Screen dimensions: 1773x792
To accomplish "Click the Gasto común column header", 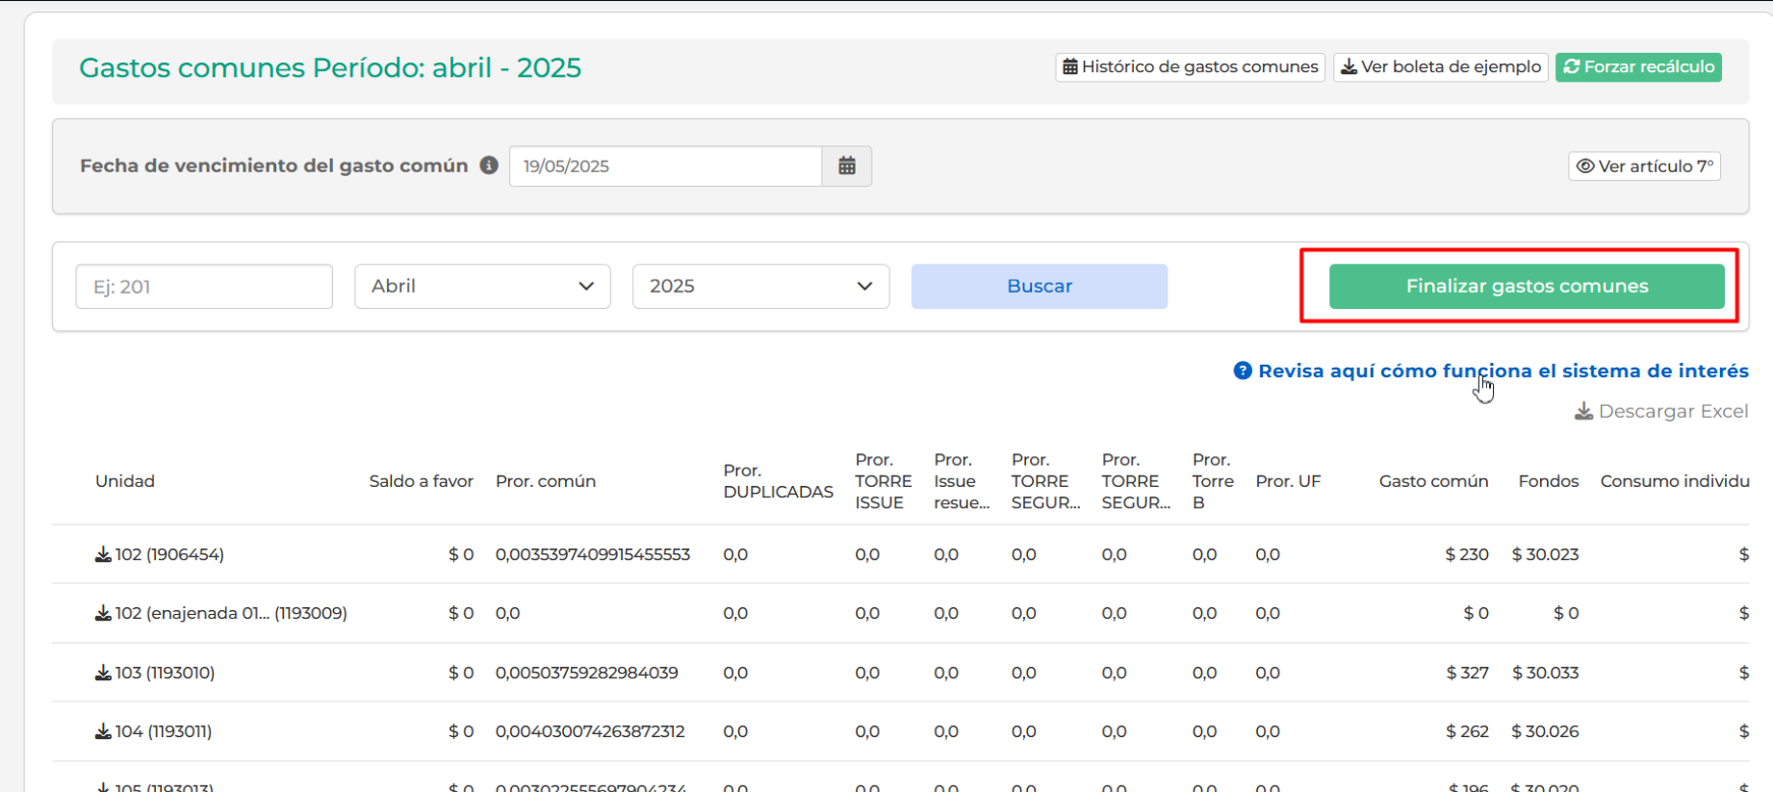I will click(1432, 481).
